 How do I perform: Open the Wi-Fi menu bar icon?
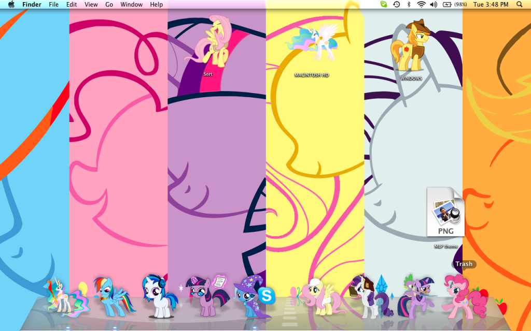click(x=421, y=4)
